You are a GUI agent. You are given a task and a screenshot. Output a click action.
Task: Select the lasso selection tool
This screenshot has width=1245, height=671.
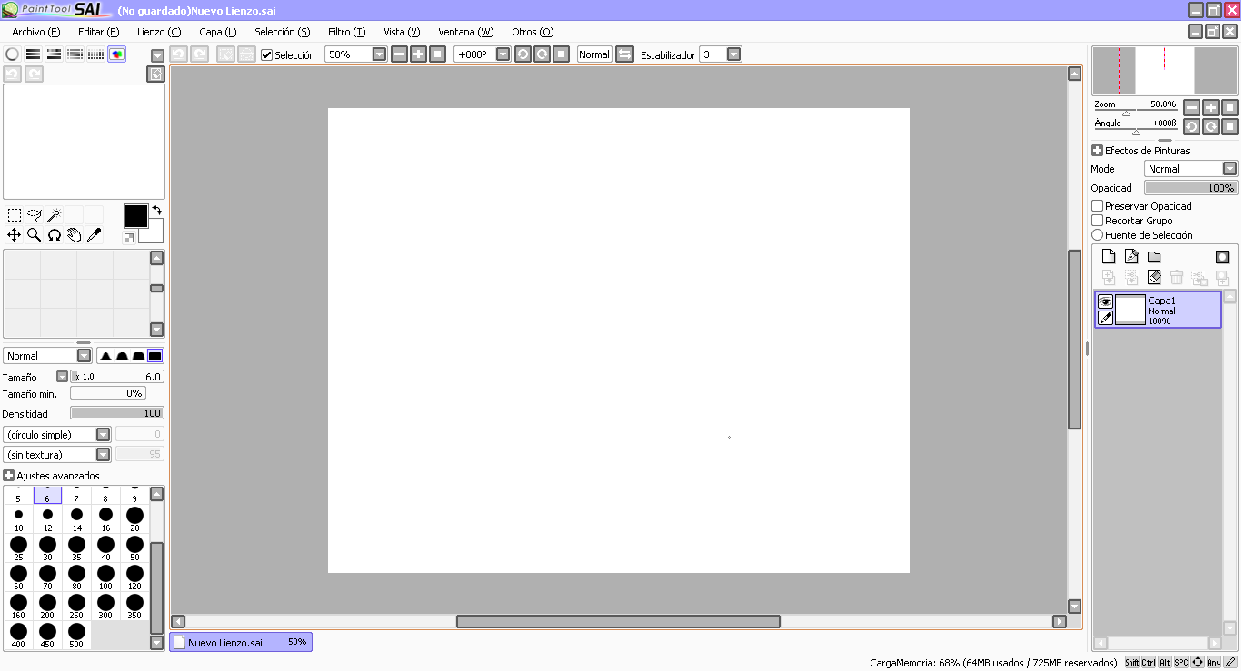point(35,215)
